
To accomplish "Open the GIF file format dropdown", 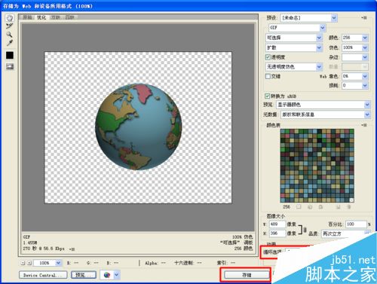I will (297, 28).
